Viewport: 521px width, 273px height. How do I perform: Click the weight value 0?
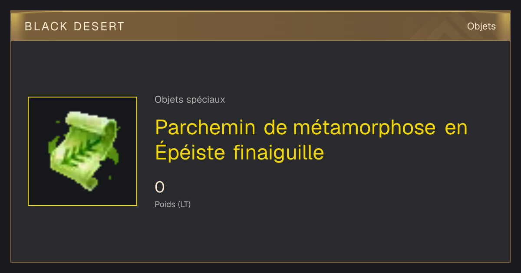coord(160,187)
